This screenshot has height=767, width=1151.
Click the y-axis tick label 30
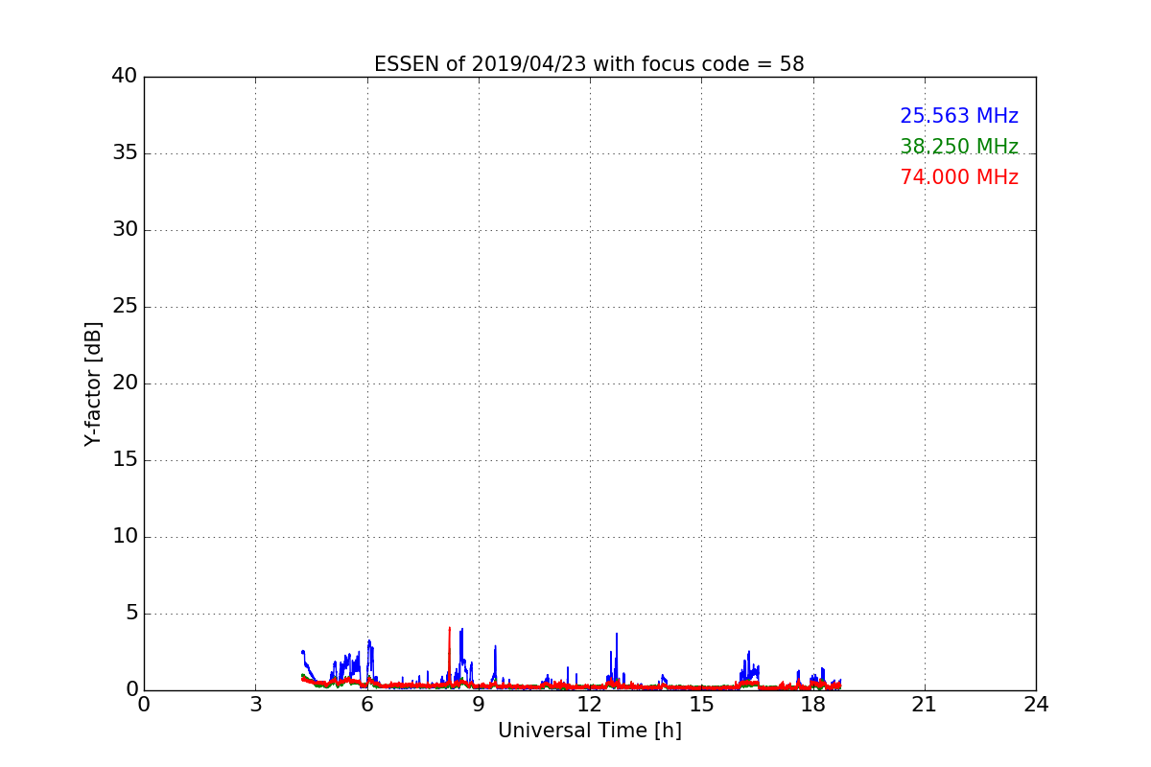click(125, 230)
